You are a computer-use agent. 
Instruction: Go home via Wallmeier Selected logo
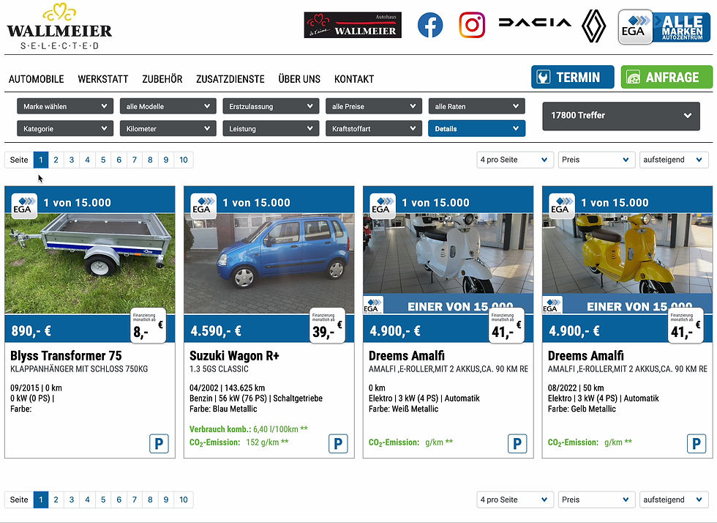(x=59, y=26)
